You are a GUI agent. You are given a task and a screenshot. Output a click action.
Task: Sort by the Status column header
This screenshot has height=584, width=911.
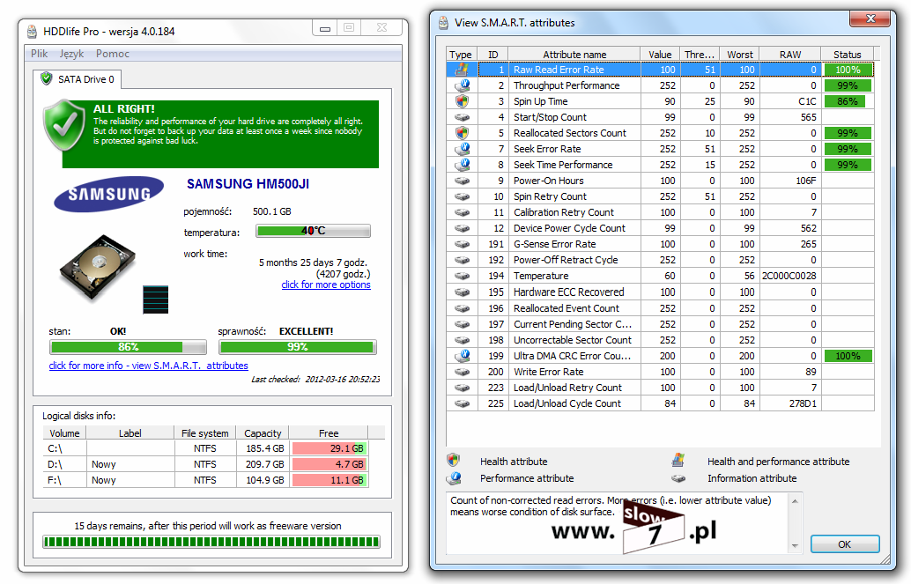(x=847, y=54)
